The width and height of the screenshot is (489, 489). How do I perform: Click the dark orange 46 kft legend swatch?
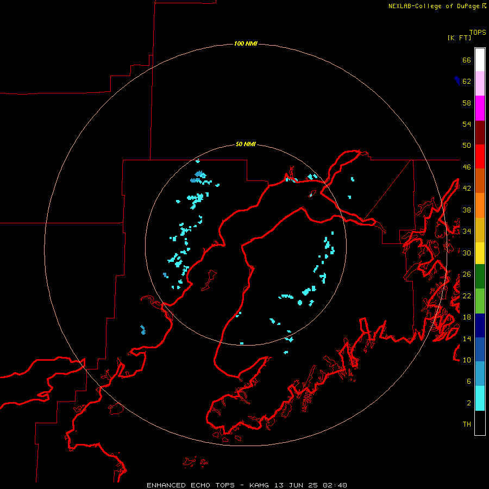[x=480, y=181]
